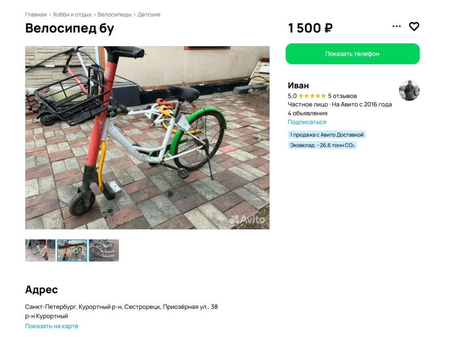This screenshot has width=466, height=337.
Task: Open seller name Иван profile
Action: tap(298, 86)
